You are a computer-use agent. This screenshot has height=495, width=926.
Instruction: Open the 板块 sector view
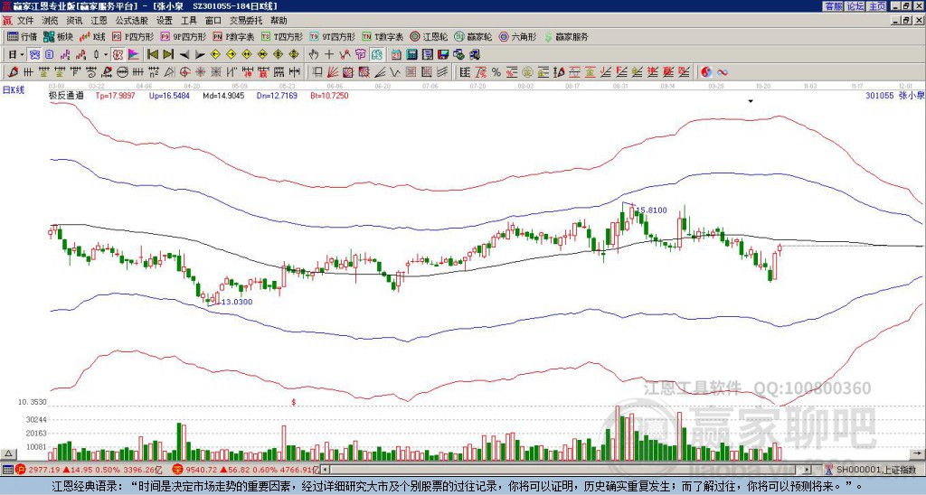point(58,36)
